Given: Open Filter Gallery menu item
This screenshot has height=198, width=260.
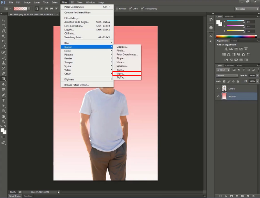Looking at the screenshot, I should tap(87, 18).
